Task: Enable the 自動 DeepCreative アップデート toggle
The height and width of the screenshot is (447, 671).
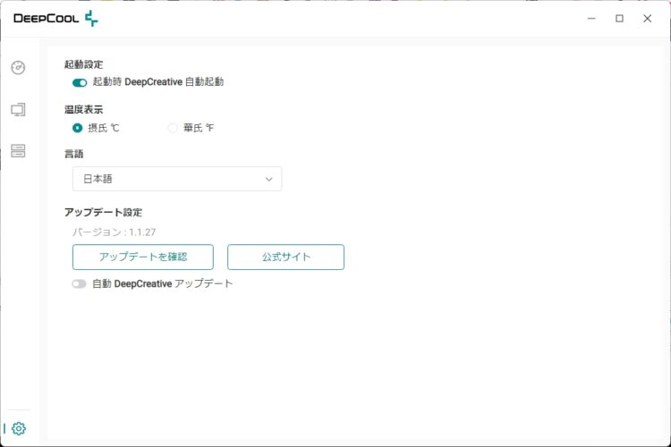Action: click(80, 284)
